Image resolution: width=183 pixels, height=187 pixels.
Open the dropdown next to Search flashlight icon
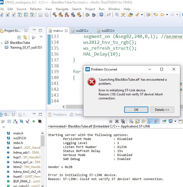click(142, 15)
